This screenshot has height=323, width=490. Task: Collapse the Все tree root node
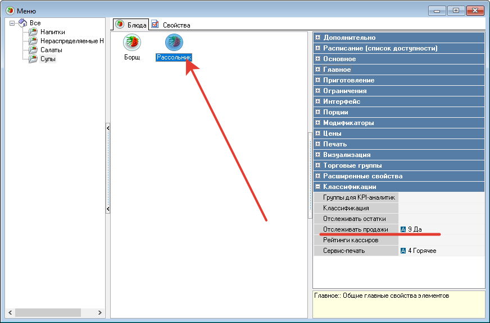pyautogui.click(x=12, y=23)
